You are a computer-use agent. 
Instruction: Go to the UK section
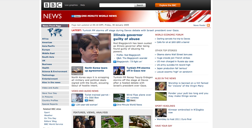(x=55, y=61)
